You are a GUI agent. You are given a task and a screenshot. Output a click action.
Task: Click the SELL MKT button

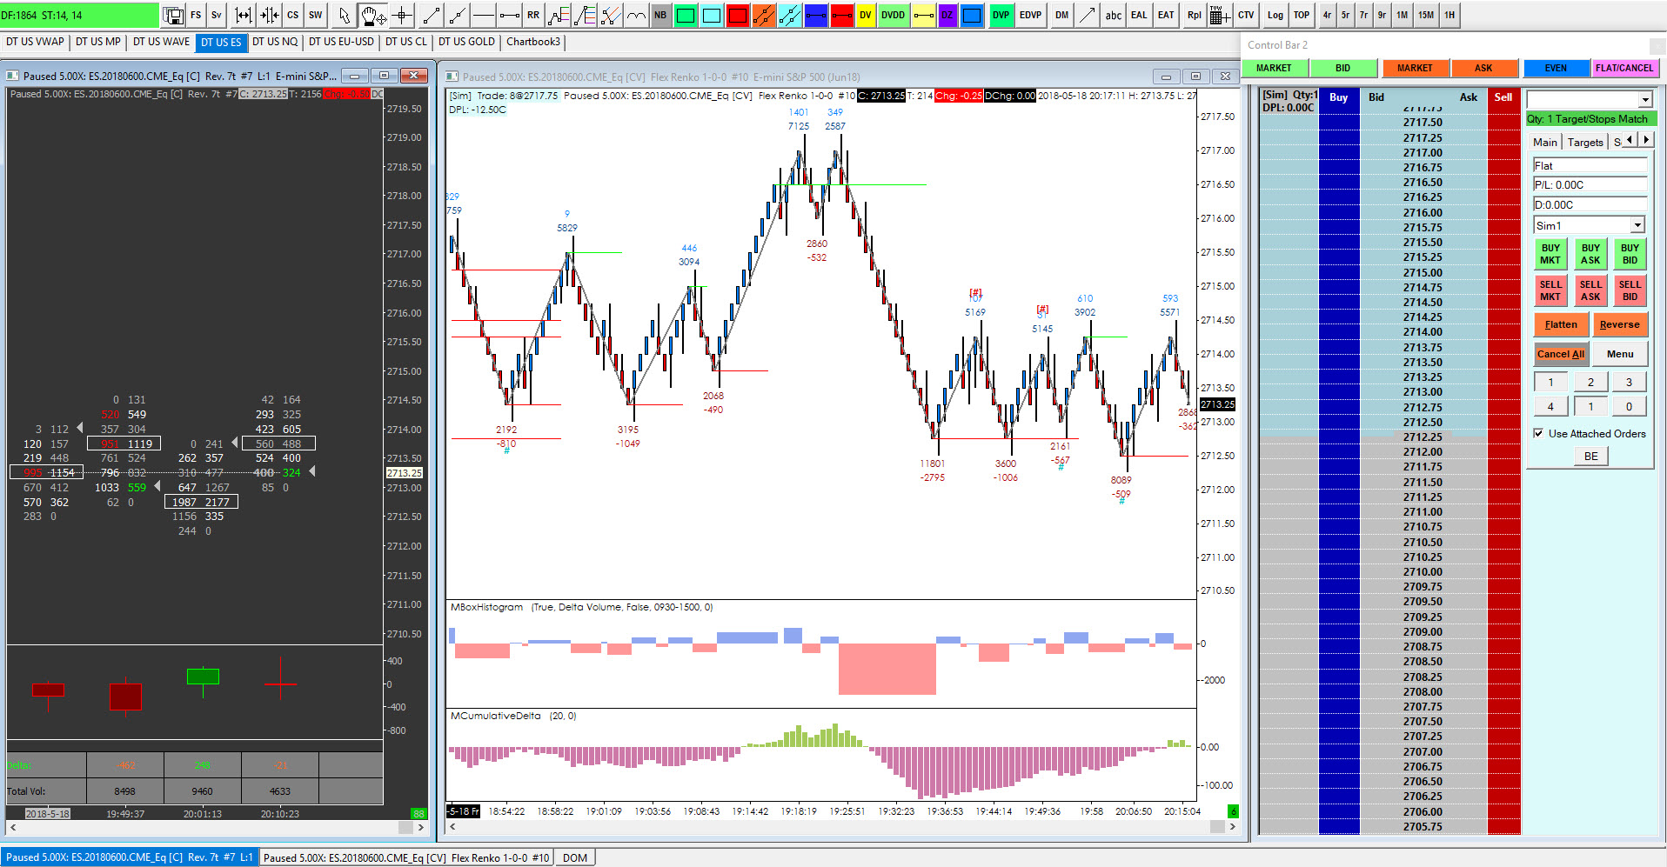[1550, 290]
